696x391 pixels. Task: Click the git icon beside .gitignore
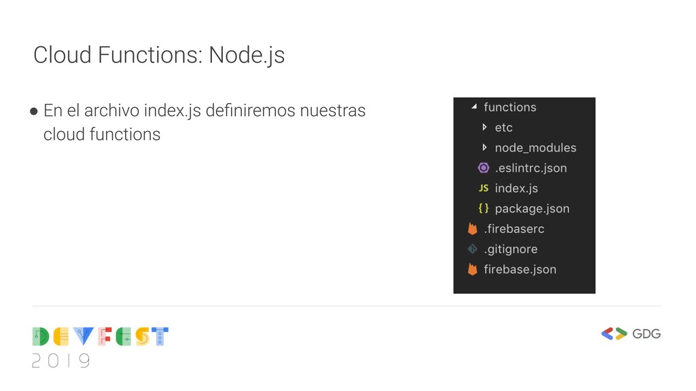click(472, 249)
